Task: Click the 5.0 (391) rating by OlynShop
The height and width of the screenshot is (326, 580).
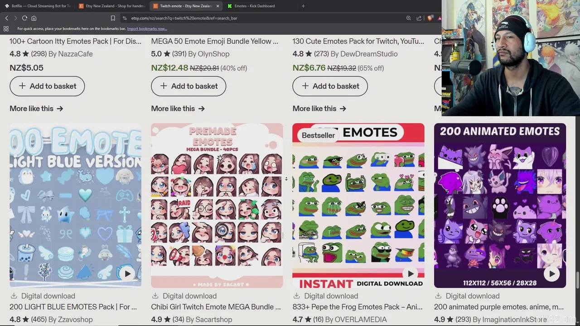Action: click(169, 54)
